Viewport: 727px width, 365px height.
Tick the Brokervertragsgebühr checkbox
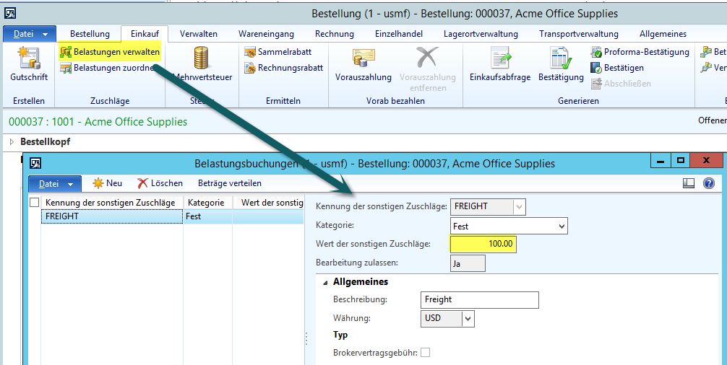click(426, 352)
